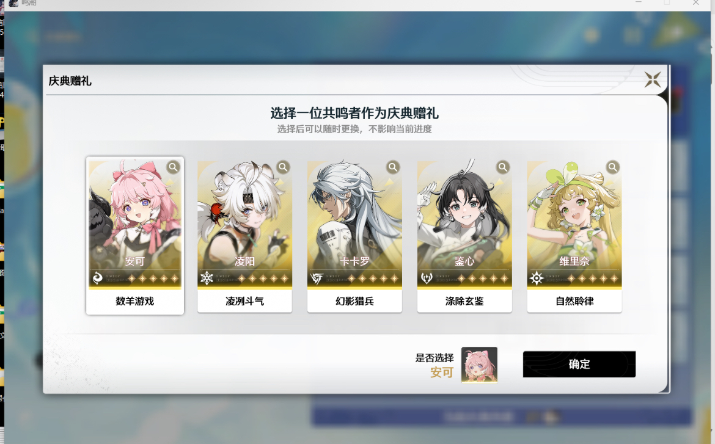Click the element icon on 卡卡罗 card

317,278
